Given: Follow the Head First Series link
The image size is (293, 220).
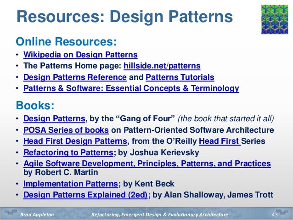Looking at the screenshot, I should click(220, 141).
